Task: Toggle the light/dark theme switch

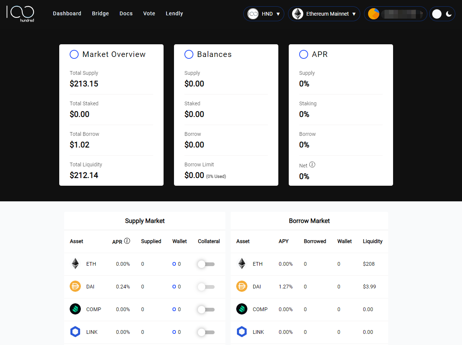Action: click(x=442, y=14)
